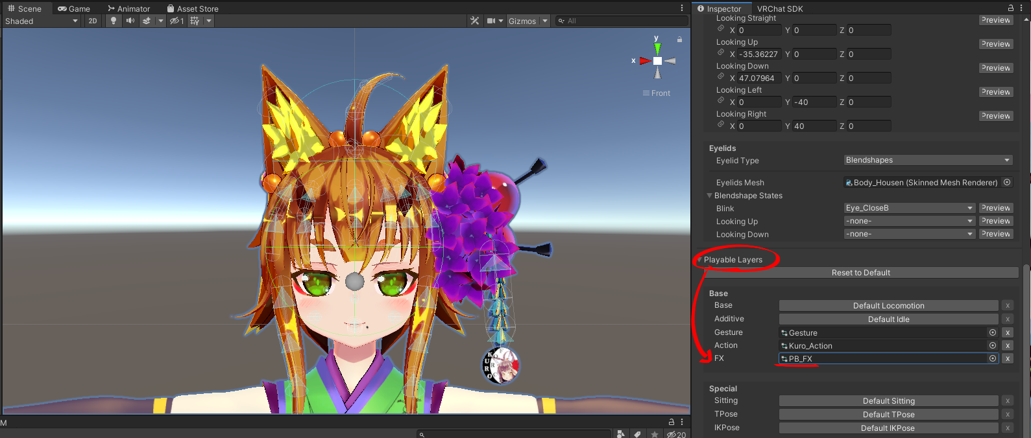
Task: Click the favorites star icon in project panel
Action: 655,434
